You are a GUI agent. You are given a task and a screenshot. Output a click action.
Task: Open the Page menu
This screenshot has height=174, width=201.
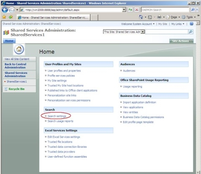[x=173, y=17]
